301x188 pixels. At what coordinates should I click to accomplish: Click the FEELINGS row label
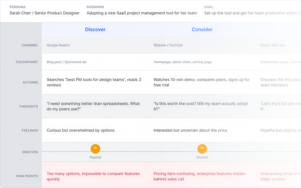[x=30, y=130]
